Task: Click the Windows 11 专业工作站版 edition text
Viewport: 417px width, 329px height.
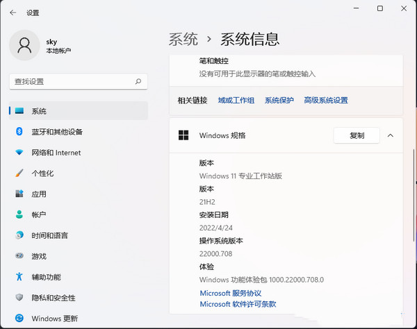Action: point(240,176)
